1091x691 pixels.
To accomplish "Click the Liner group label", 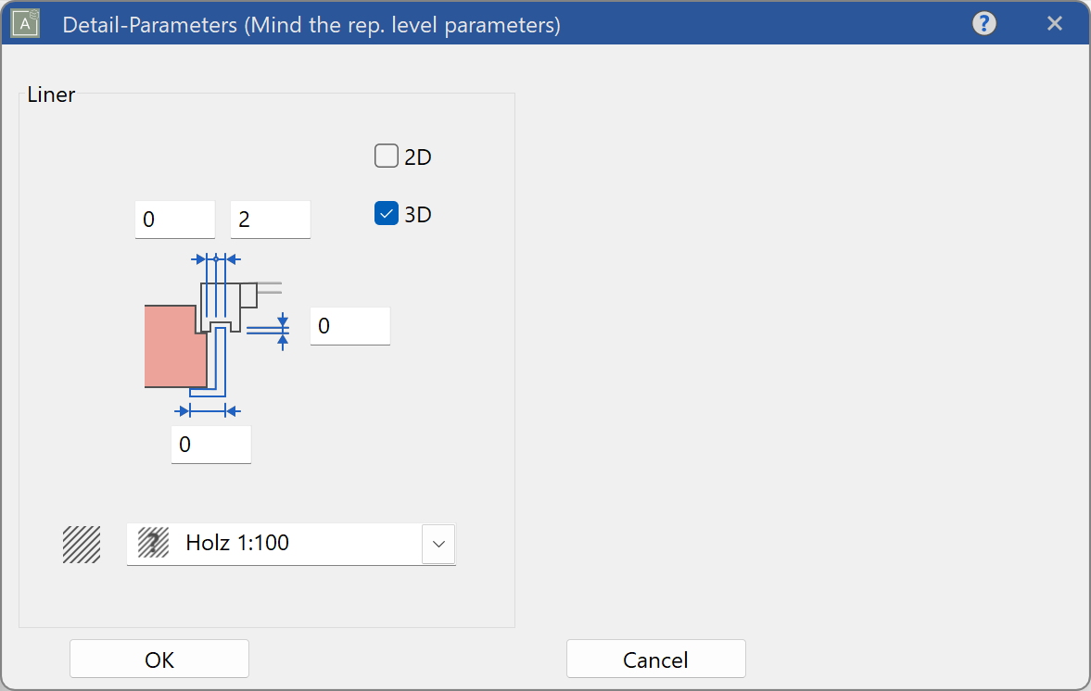I will [x=51, y=94].
